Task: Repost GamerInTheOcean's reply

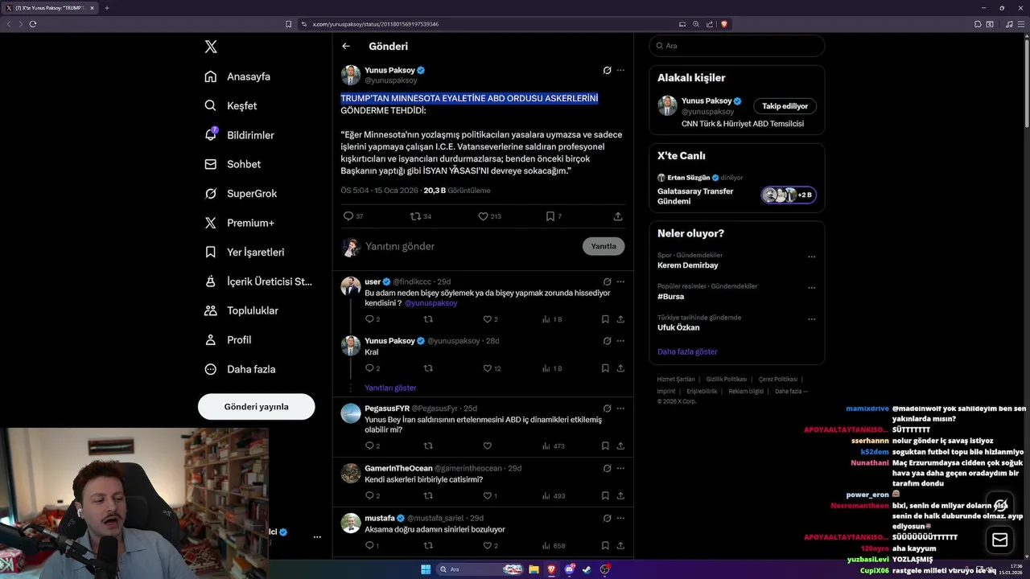Action: point(428,496)
